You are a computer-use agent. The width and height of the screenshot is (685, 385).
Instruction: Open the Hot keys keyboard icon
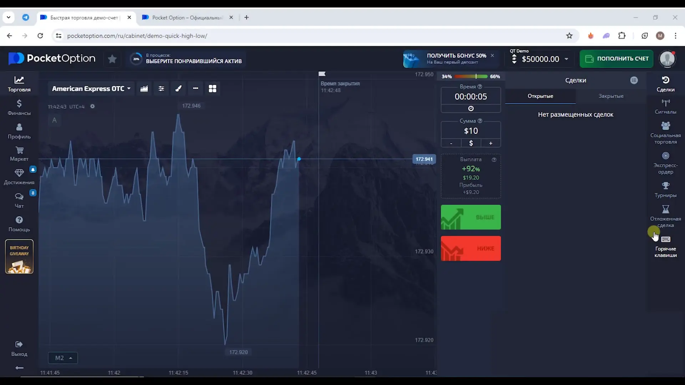click(665, 246)
